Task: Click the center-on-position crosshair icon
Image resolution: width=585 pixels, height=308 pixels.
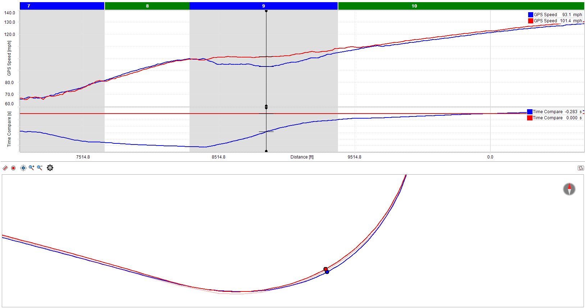Action: coord(23,168)
